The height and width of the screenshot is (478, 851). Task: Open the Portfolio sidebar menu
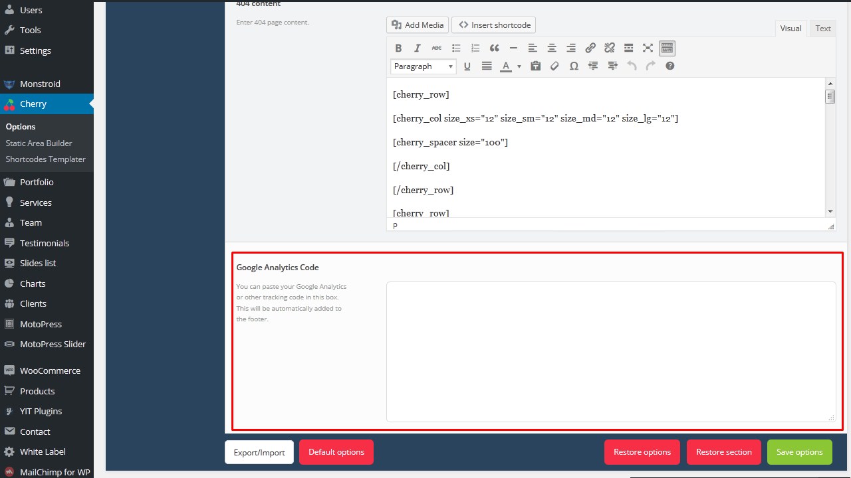click(47, 182)
